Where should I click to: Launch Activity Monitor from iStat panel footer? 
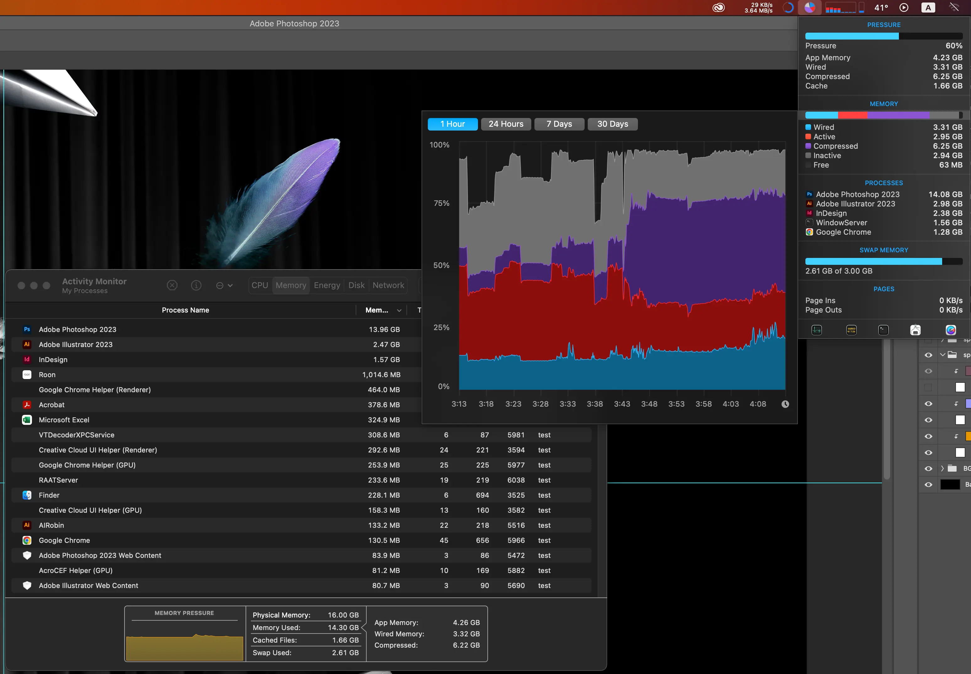817,330
